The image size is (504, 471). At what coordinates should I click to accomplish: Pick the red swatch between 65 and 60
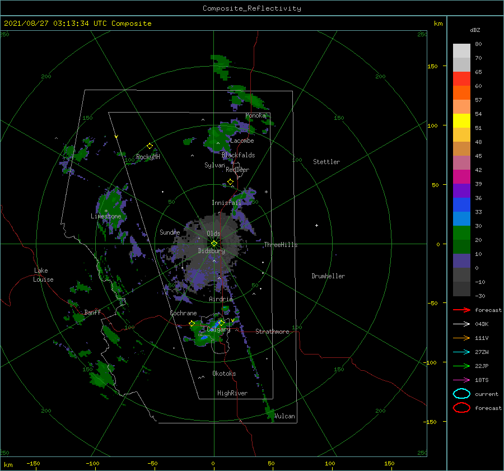461,78
